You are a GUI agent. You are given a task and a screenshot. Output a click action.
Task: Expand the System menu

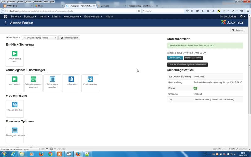click(15, 17)
